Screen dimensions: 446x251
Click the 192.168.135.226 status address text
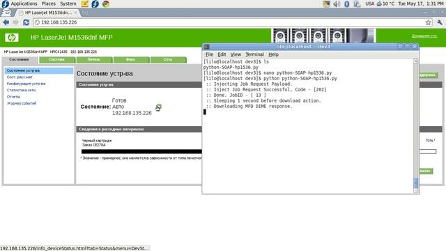132,113
